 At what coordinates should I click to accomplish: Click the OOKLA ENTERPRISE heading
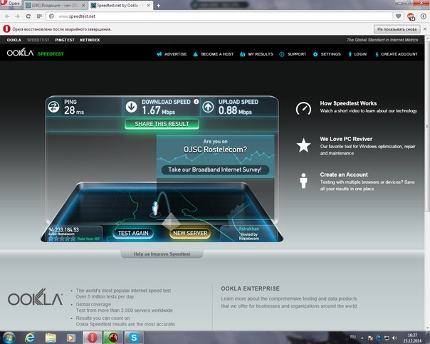[x=250, y=288]
